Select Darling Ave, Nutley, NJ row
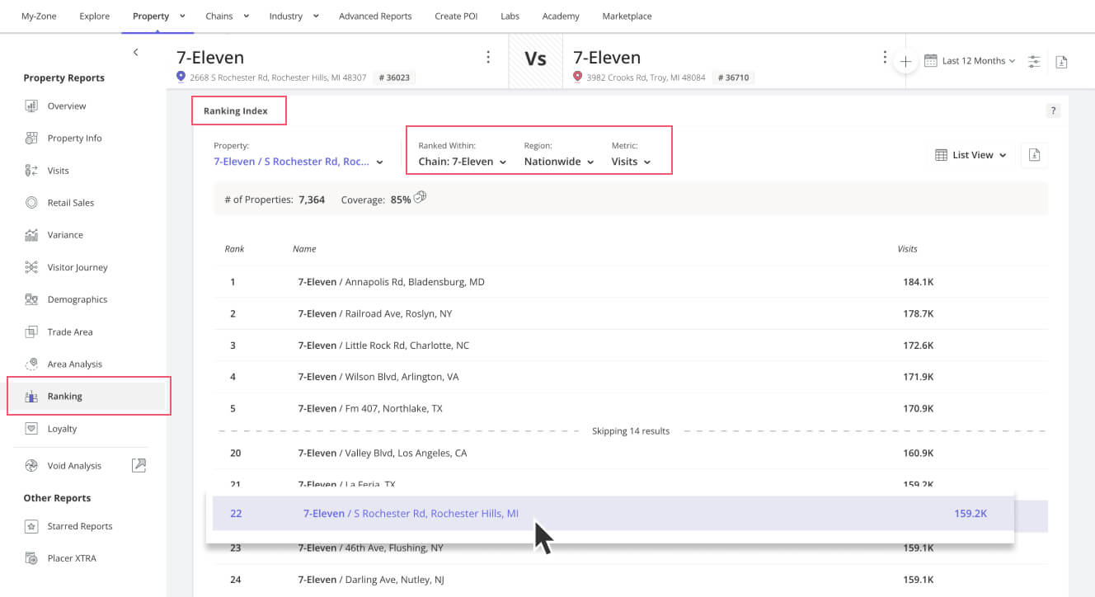 pos(631,580)
